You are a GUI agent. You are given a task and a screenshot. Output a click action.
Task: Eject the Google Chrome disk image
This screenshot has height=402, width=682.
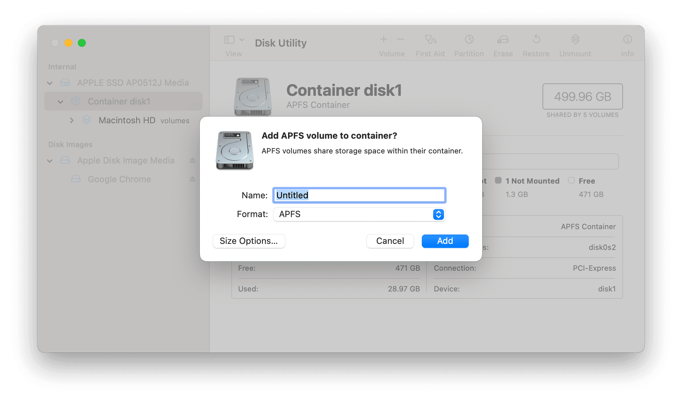click(x=192, y=179)
